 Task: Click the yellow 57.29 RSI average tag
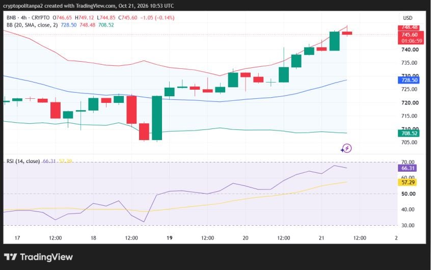point(408,182)
